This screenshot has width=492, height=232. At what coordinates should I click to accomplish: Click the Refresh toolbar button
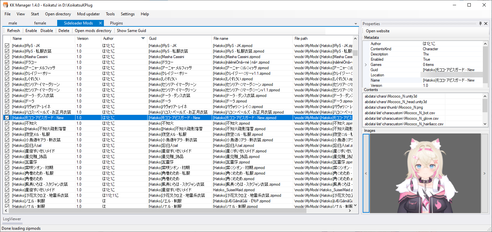[13, 31]
